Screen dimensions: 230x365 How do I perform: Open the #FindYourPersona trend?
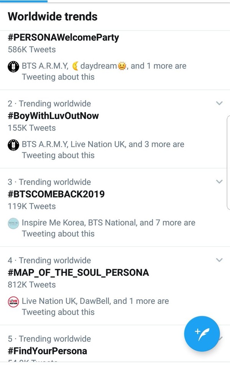[48, 351]
